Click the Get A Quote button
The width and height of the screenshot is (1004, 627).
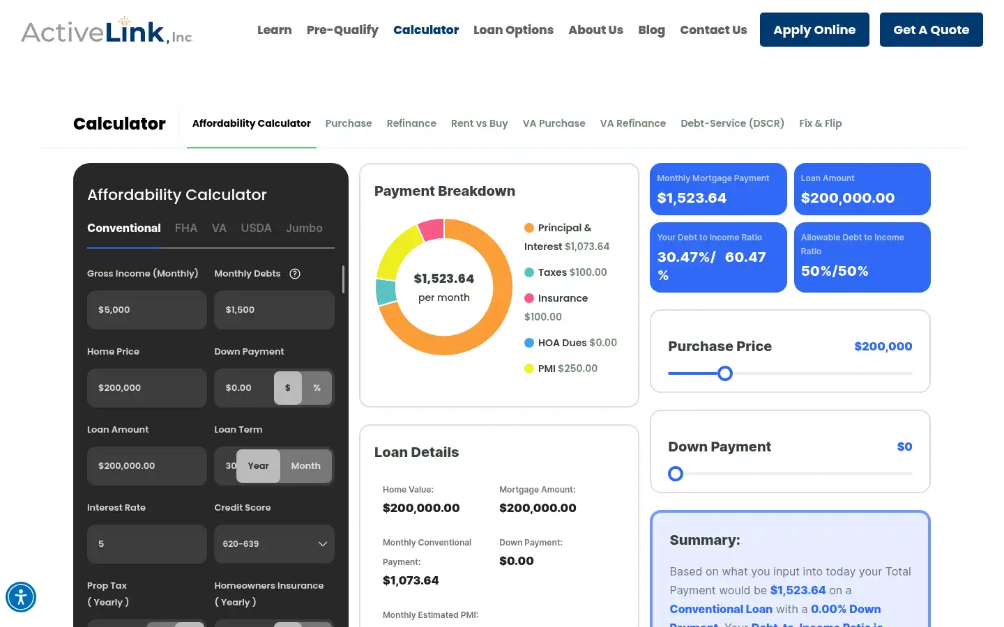931,30
